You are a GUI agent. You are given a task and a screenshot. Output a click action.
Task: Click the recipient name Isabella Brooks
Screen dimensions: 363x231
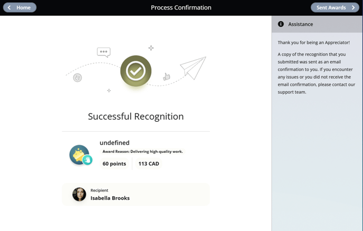[110, 198]
